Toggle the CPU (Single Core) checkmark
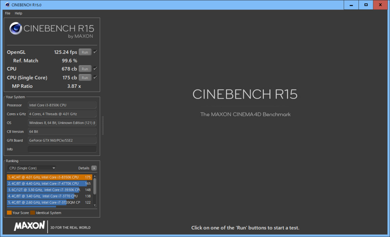 click(x=95, y=77)
